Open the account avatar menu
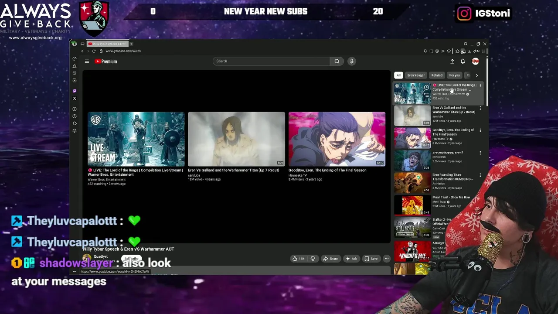The image size is (558, 314). (x=475, y=61)
